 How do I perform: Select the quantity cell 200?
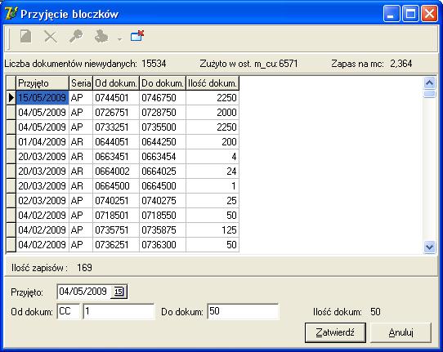213,142
